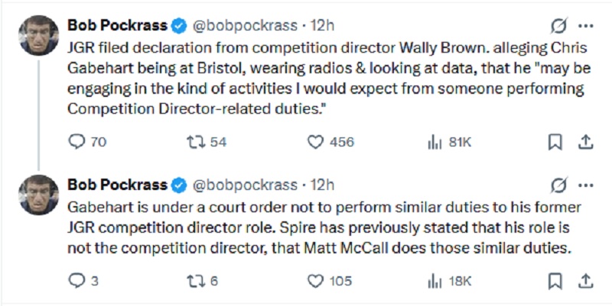Open more options menu on second tweet
Screen dimensions: 612x306
pos(586,185)
